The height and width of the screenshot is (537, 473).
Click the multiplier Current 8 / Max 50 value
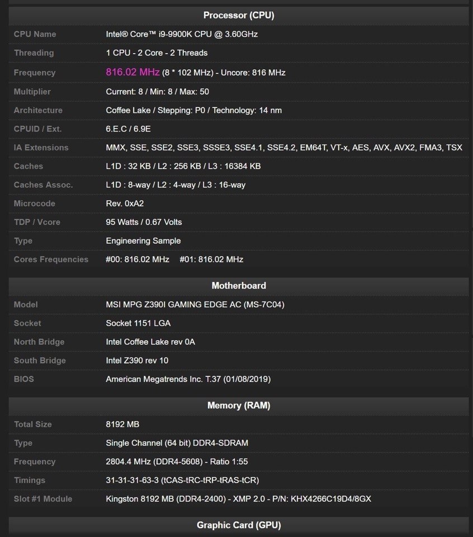157,91
